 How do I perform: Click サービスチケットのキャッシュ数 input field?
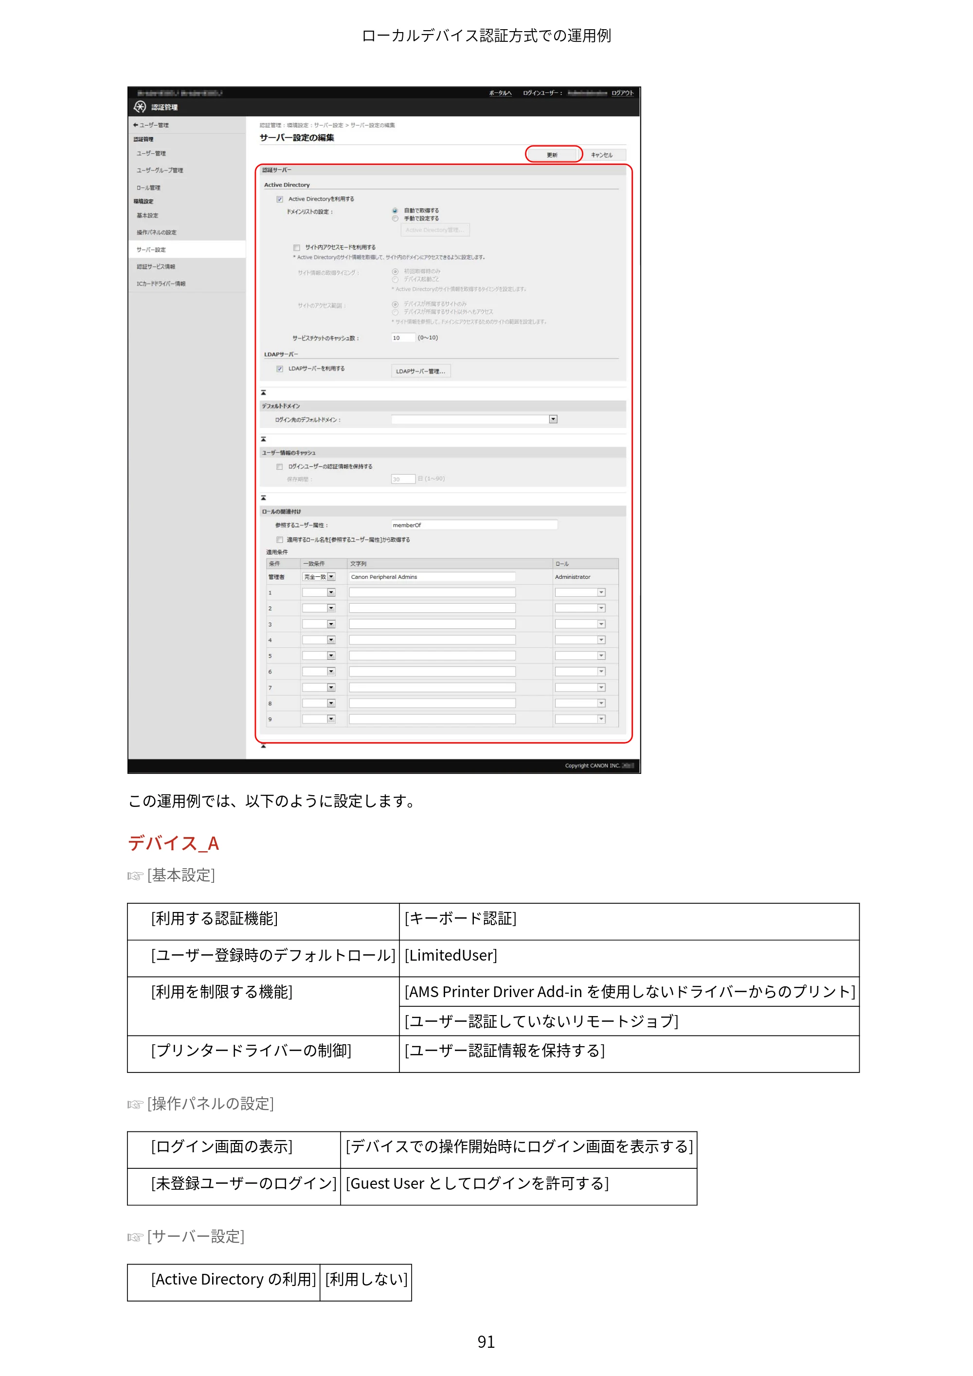[x=403, y=338]
